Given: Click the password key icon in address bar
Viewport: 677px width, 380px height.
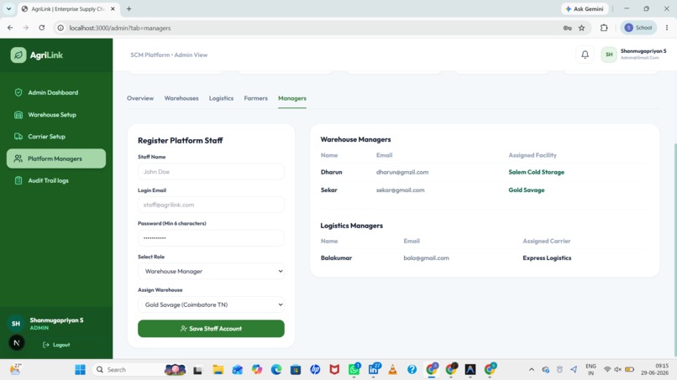Looking at the screenshot, I should pos(567,28).
